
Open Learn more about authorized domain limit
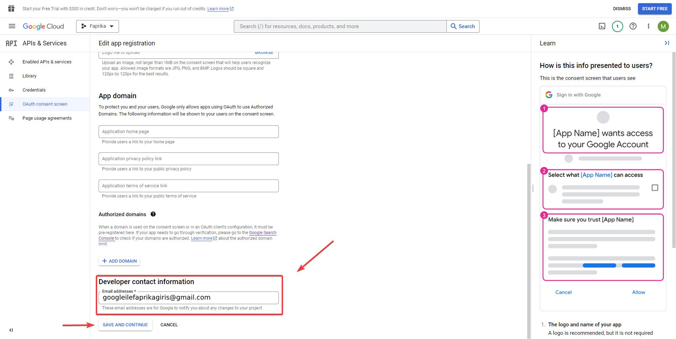(204, 238)
